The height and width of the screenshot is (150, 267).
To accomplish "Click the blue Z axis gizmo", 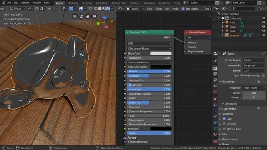I will point(105,17).
